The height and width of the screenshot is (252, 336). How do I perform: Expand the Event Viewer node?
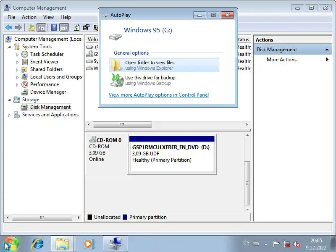click(17, 62)
